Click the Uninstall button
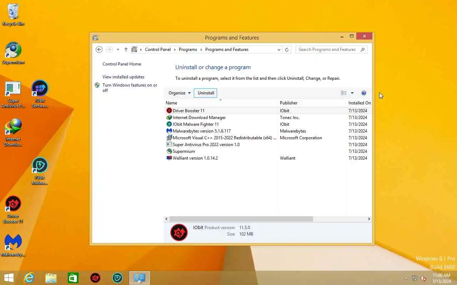 point(206,93)
